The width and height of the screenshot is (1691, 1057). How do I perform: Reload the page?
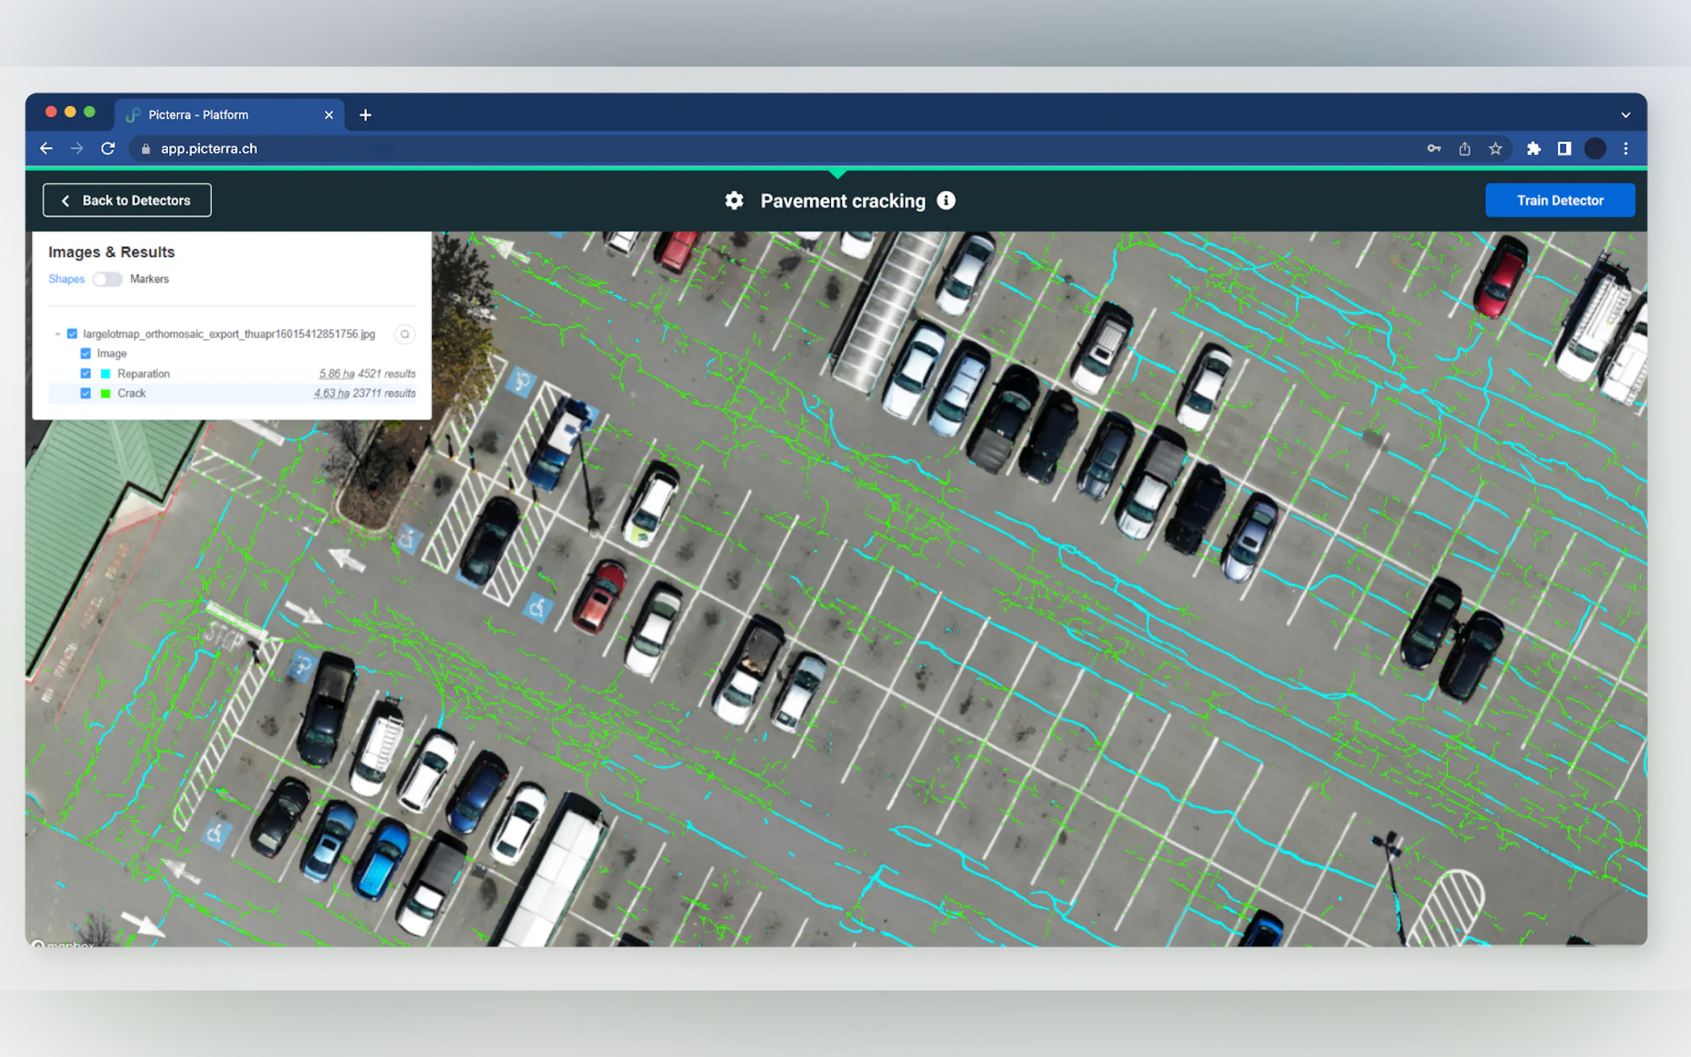[108, 148]
